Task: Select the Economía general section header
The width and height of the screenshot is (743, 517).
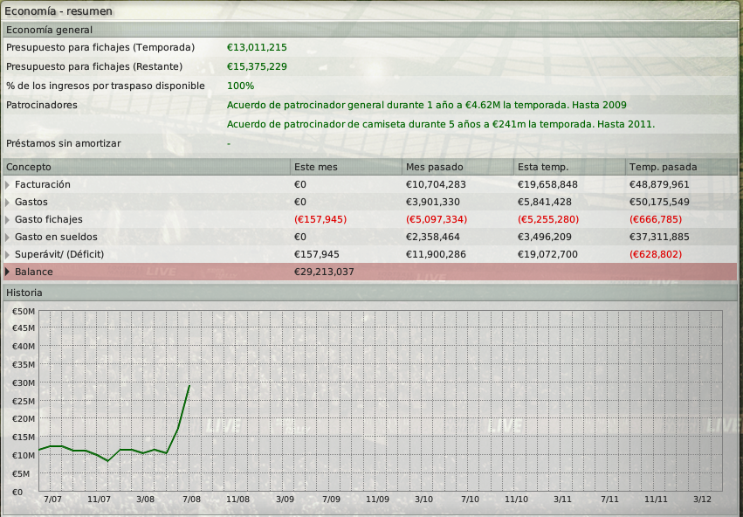Action: click(370, 30)
